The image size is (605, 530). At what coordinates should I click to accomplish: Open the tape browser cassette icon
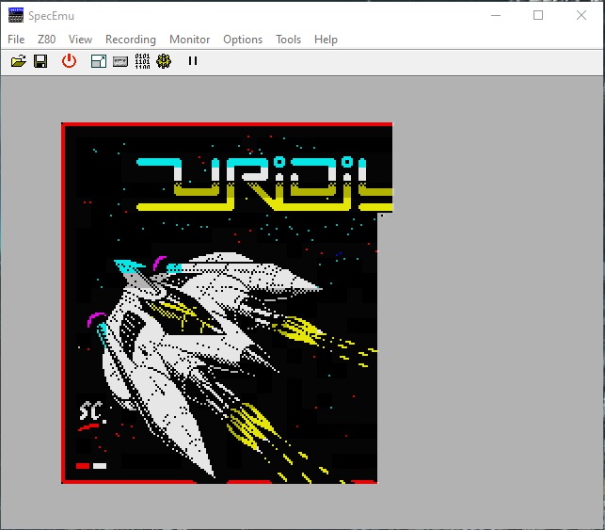(x=120, y=61)
